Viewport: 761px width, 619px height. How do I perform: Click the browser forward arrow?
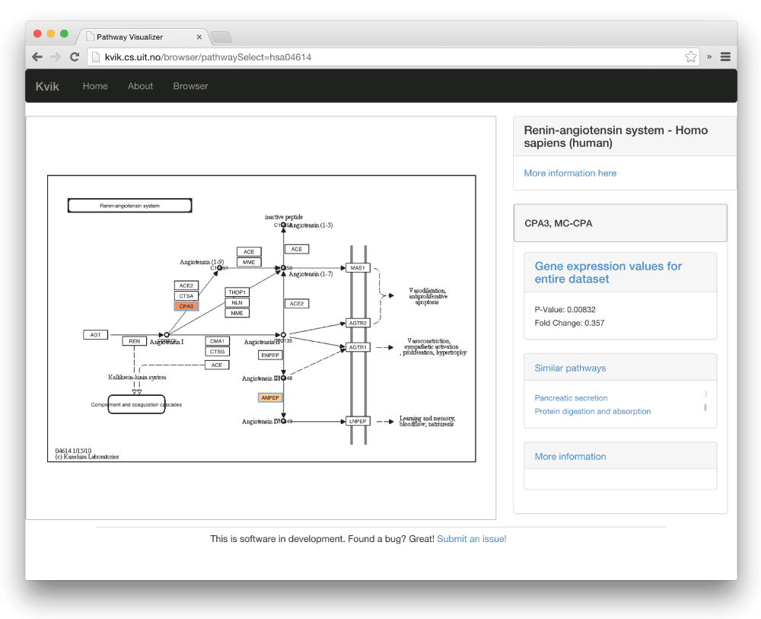56,57
